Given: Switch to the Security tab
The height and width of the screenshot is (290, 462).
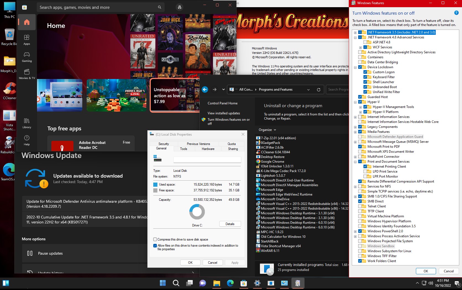Looking at the screenshot, I should (x=163, y=144).
